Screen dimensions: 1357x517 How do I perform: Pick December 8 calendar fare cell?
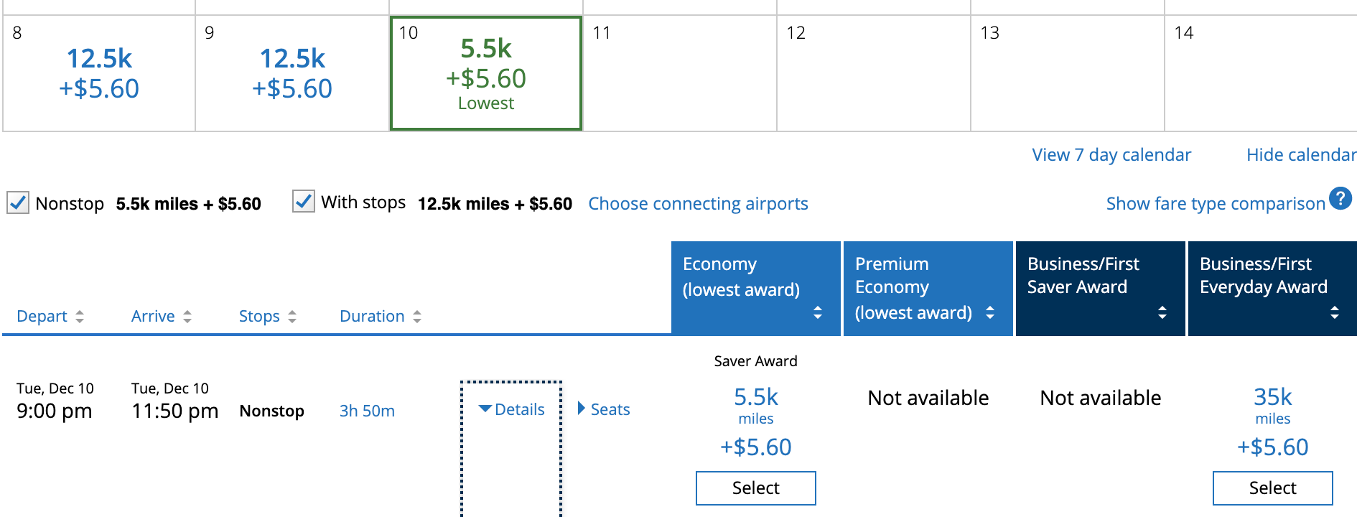tap(99, 73)
